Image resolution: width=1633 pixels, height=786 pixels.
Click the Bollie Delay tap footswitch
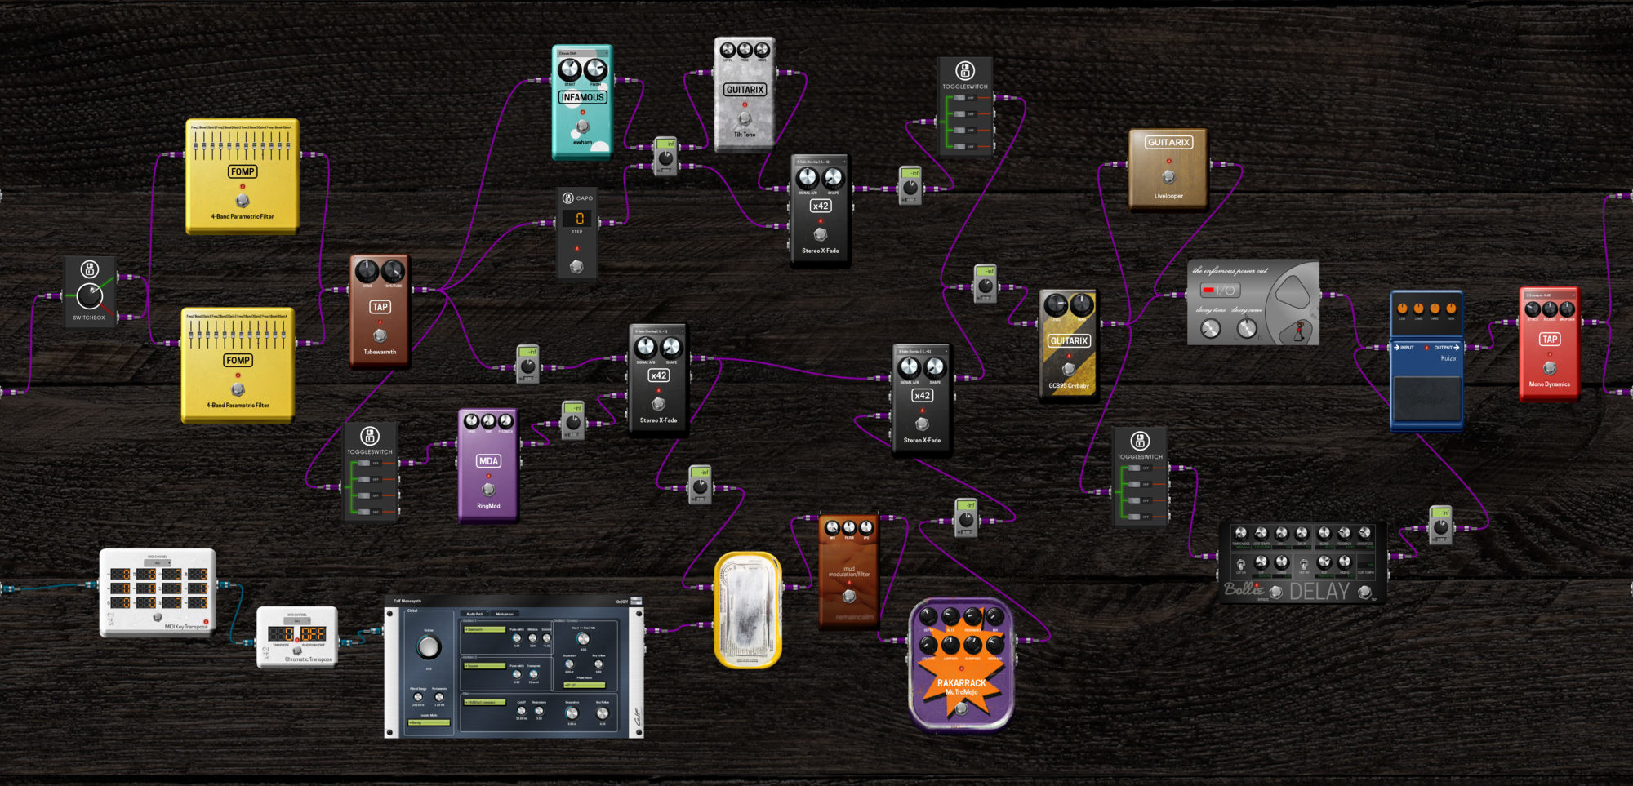1364,592
